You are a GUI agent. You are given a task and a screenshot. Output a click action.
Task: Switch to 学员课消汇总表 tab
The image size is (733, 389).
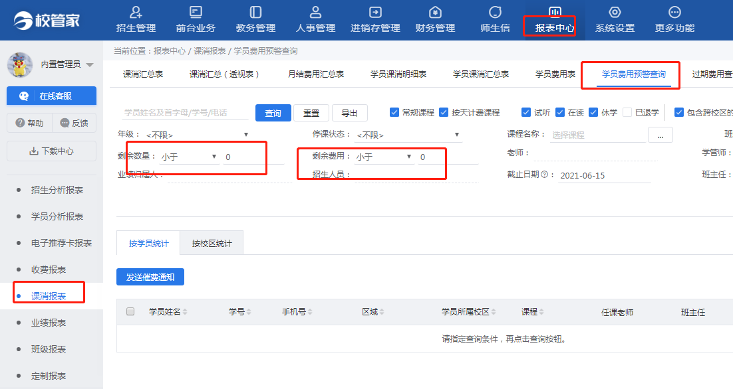(x=480, y=74)
